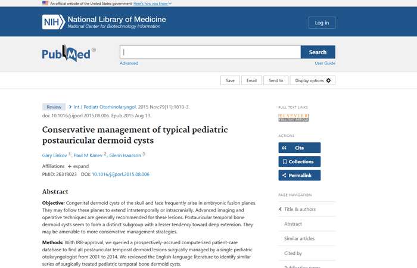Open the Int J Pediatr Otorhinolaryngol journal menu

tap(104, 107)
